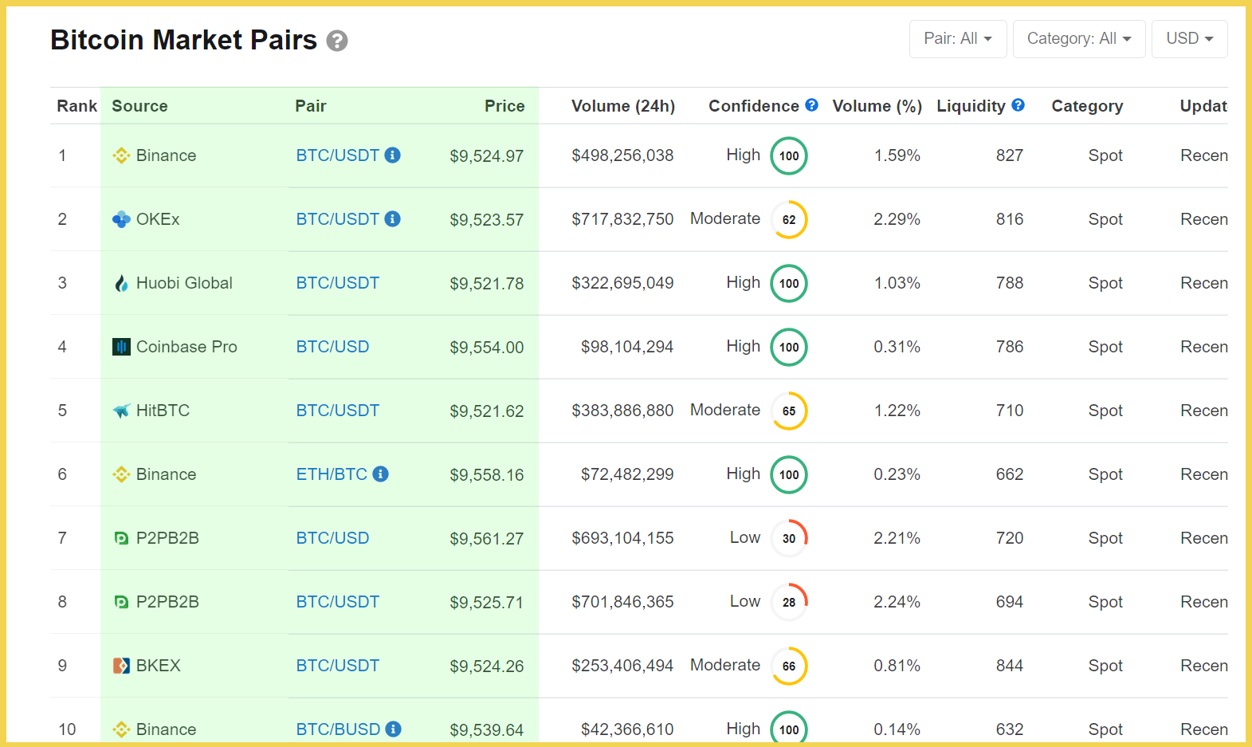Open the Huobi Global exchange name

[x=184, y=283]
